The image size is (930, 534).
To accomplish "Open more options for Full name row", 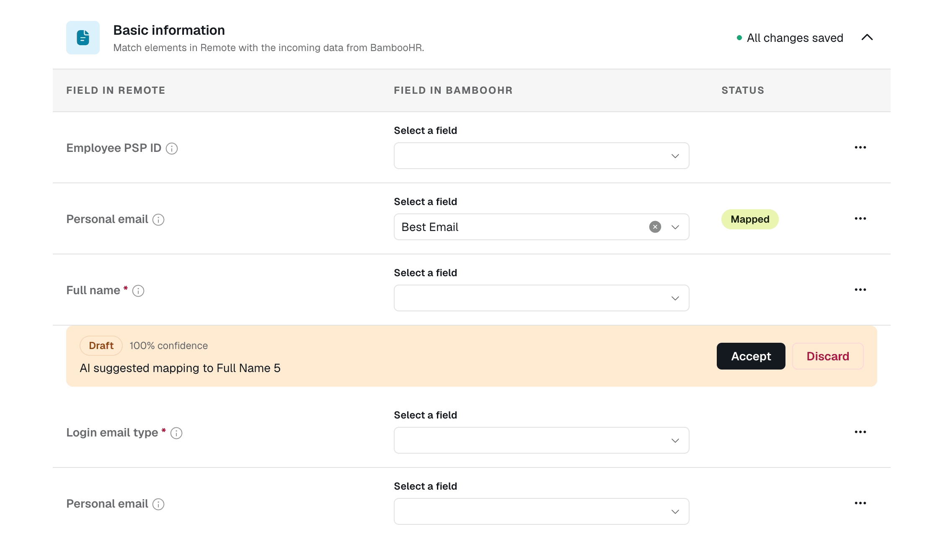I will 860,290.
